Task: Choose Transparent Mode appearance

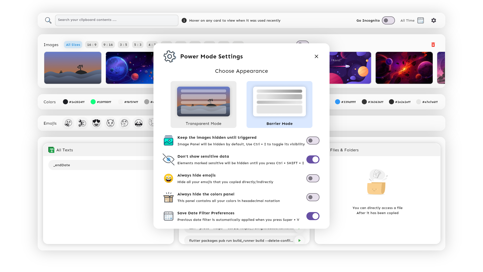Action: coord(204,105)
